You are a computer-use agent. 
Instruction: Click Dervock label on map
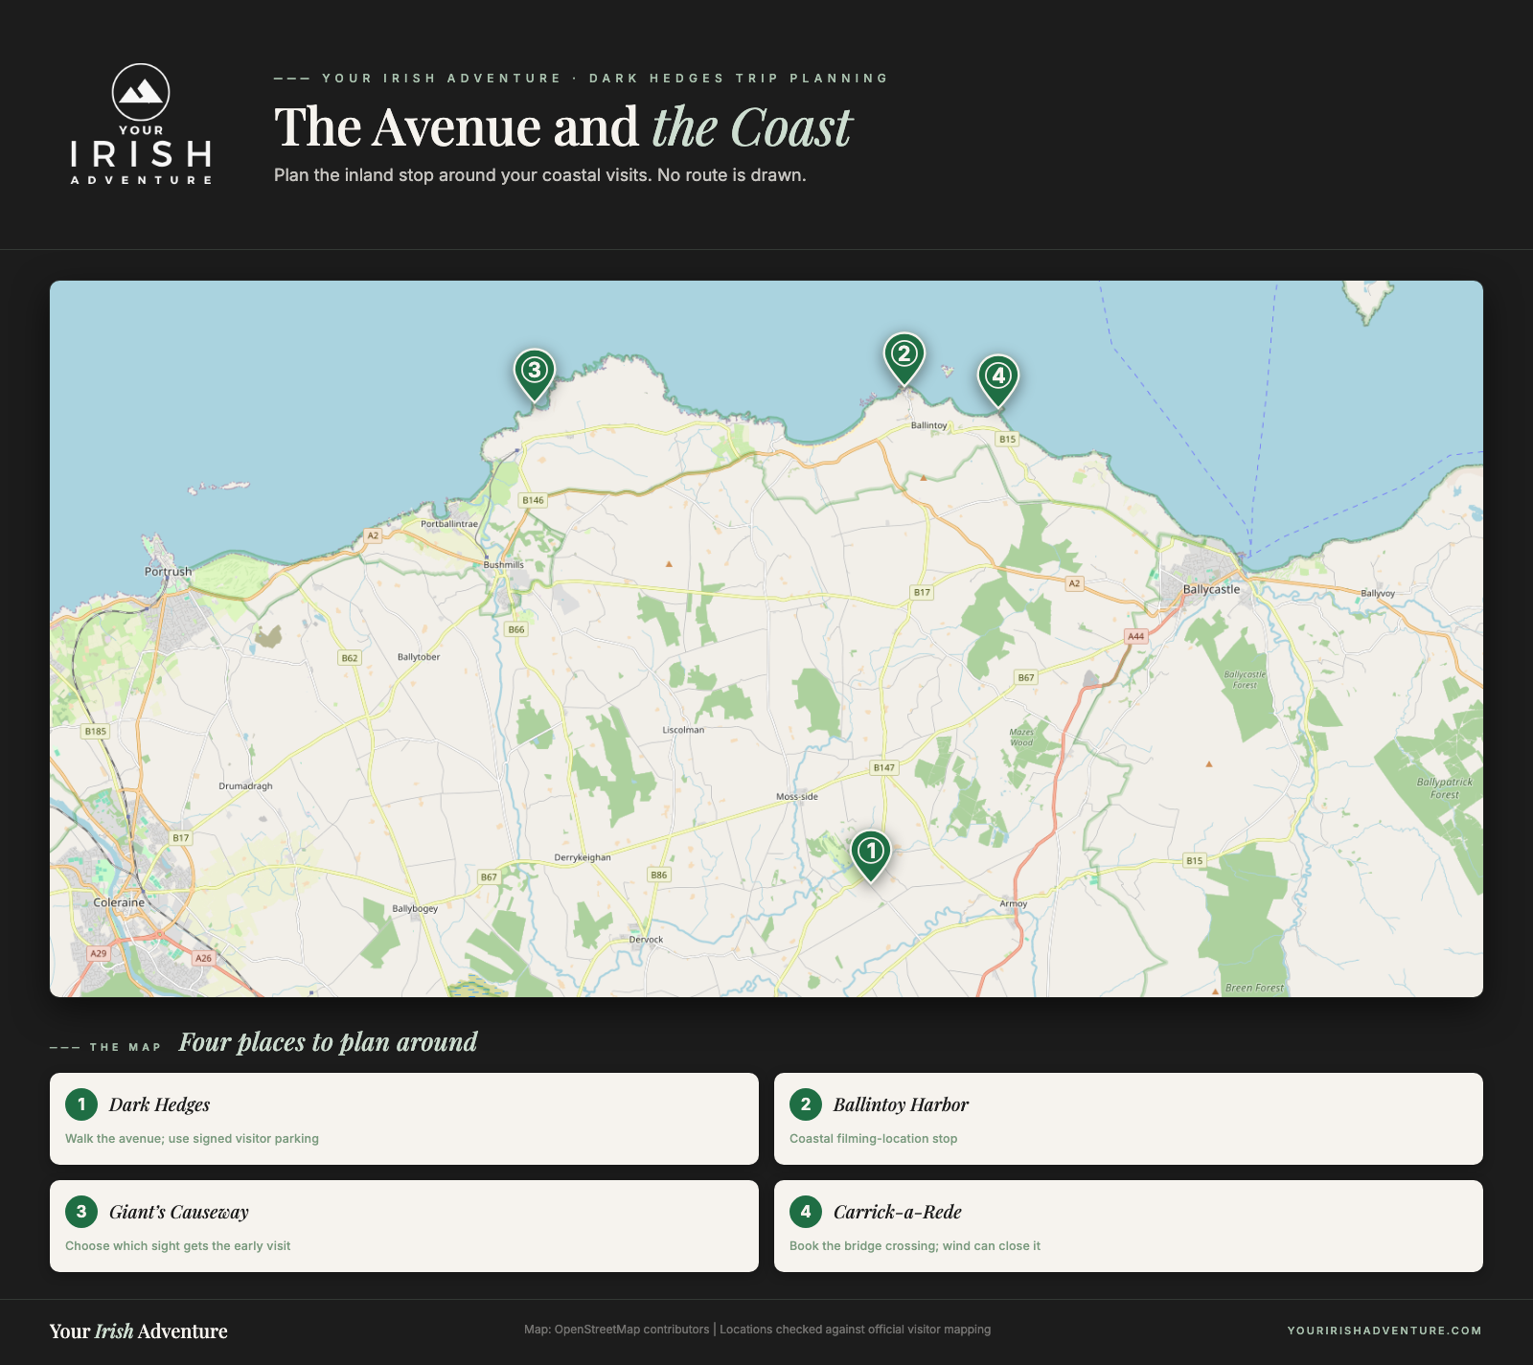coord(646,940)
